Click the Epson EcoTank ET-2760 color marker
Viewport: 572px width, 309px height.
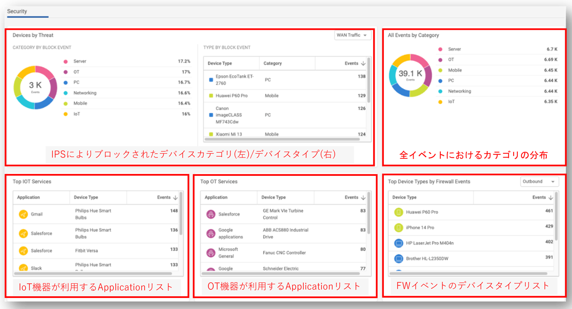[211, 80]
